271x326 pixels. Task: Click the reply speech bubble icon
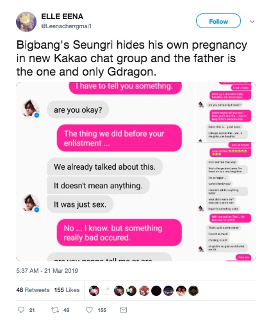point(21,309)
